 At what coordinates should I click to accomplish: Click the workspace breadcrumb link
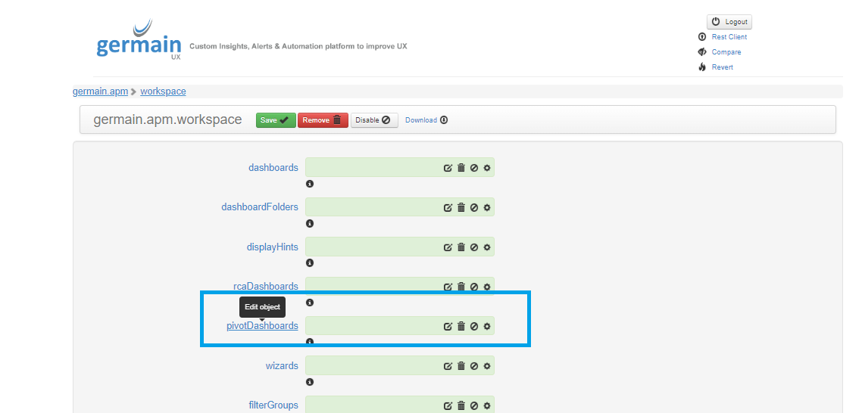pos(163,92)
